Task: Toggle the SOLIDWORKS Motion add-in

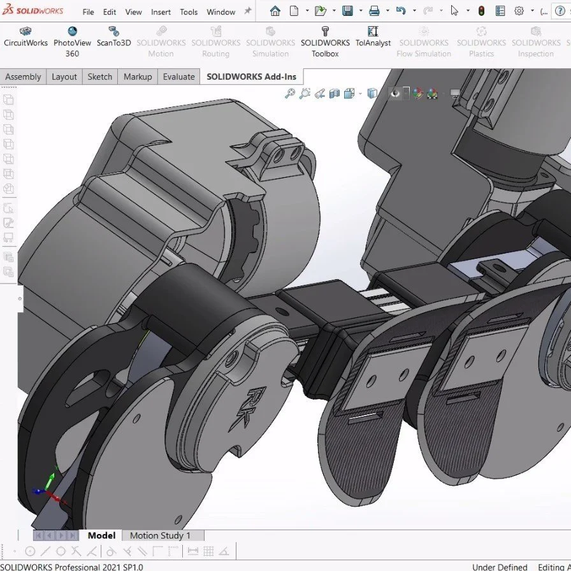Action: pos(161,42)
